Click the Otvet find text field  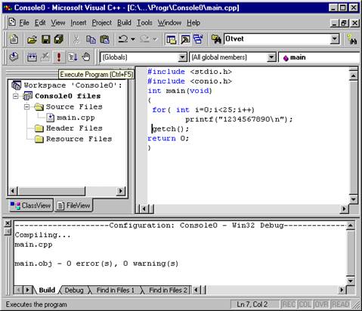(277, 39)
